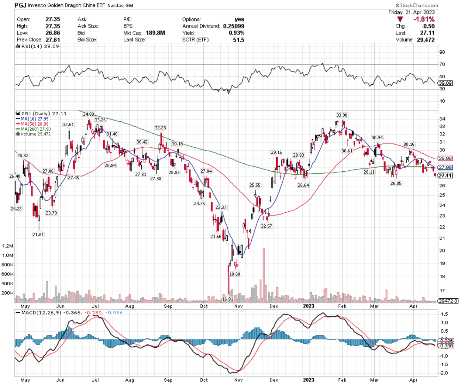Click the 34.00 peak price label
The width and height of the screenshot is (461, 383).
click(x=88, y=114)
